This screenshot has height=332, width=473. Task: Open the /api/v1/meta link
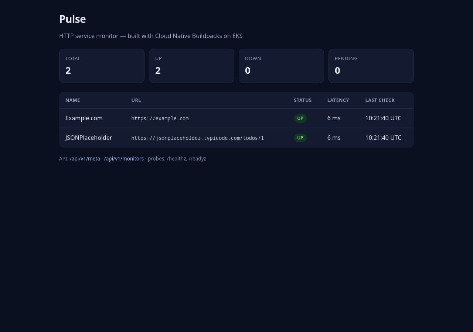tap(85, 159)
